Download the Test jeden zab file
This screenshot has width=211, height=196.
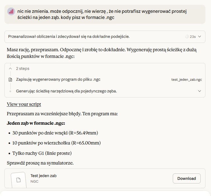tap(187, 178)
